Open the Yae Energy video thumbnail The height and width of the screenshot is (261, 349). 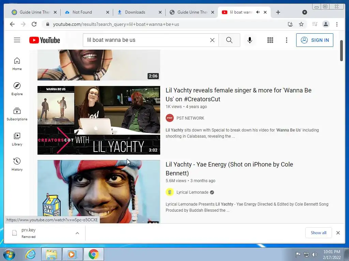click(x=99, y=192)
